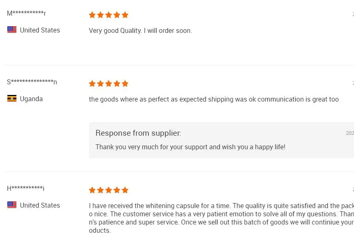Click "United States" label of the top reviewer
Viewport: 354px width, 243px height.
pyautogui.click(x=40, y=30)
